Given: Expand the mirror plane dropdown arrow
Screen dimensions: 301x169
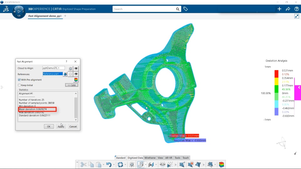Looking at the screenshot, I should (156, 165).
